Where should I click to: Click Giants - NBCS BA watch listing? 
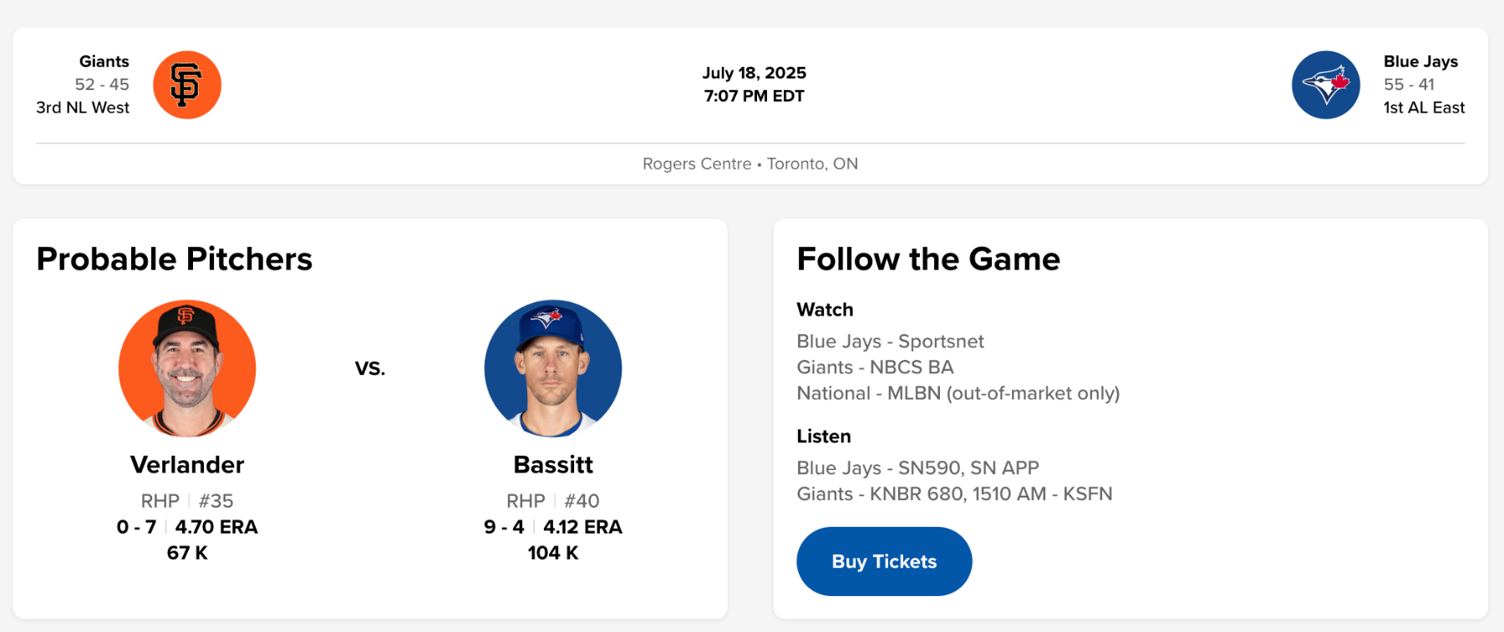pyautogui.click(x=875, y=367)
